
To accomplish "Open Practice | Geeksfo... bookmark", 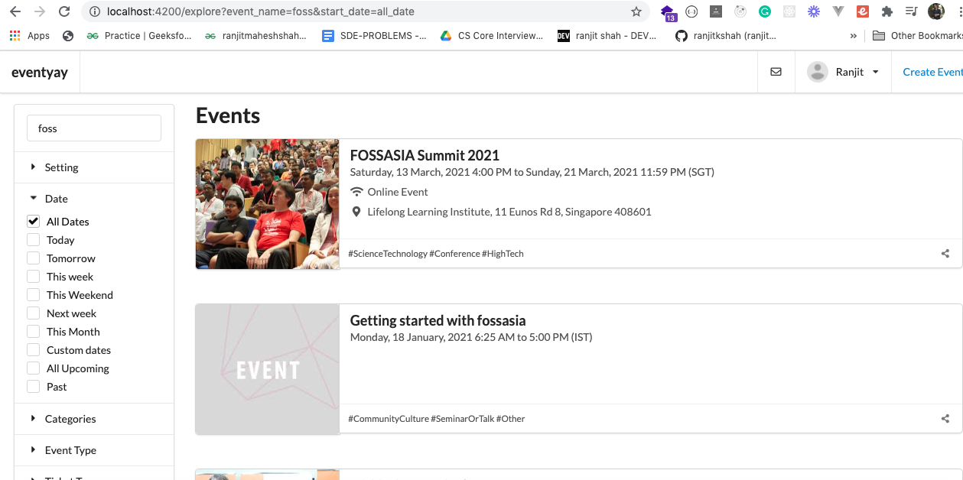I will (138, 36).
